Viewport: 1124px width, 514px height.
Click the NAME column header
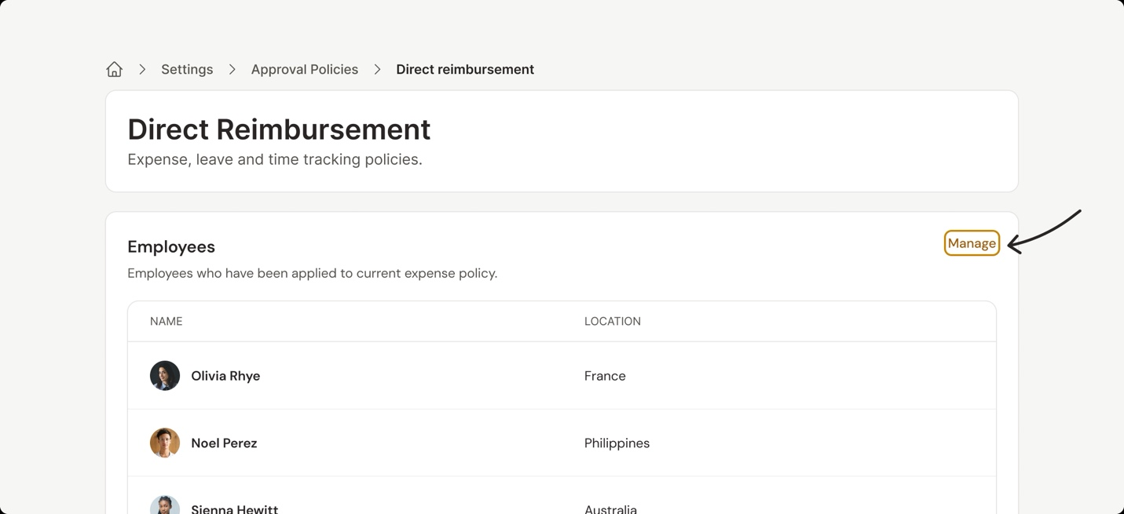point(166,321)
